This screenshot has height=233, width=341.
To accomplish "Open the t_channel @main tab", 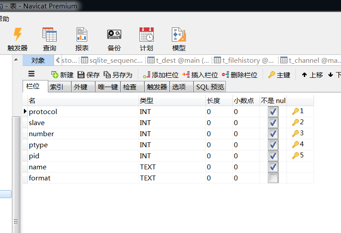I will (x=310, y=61).
